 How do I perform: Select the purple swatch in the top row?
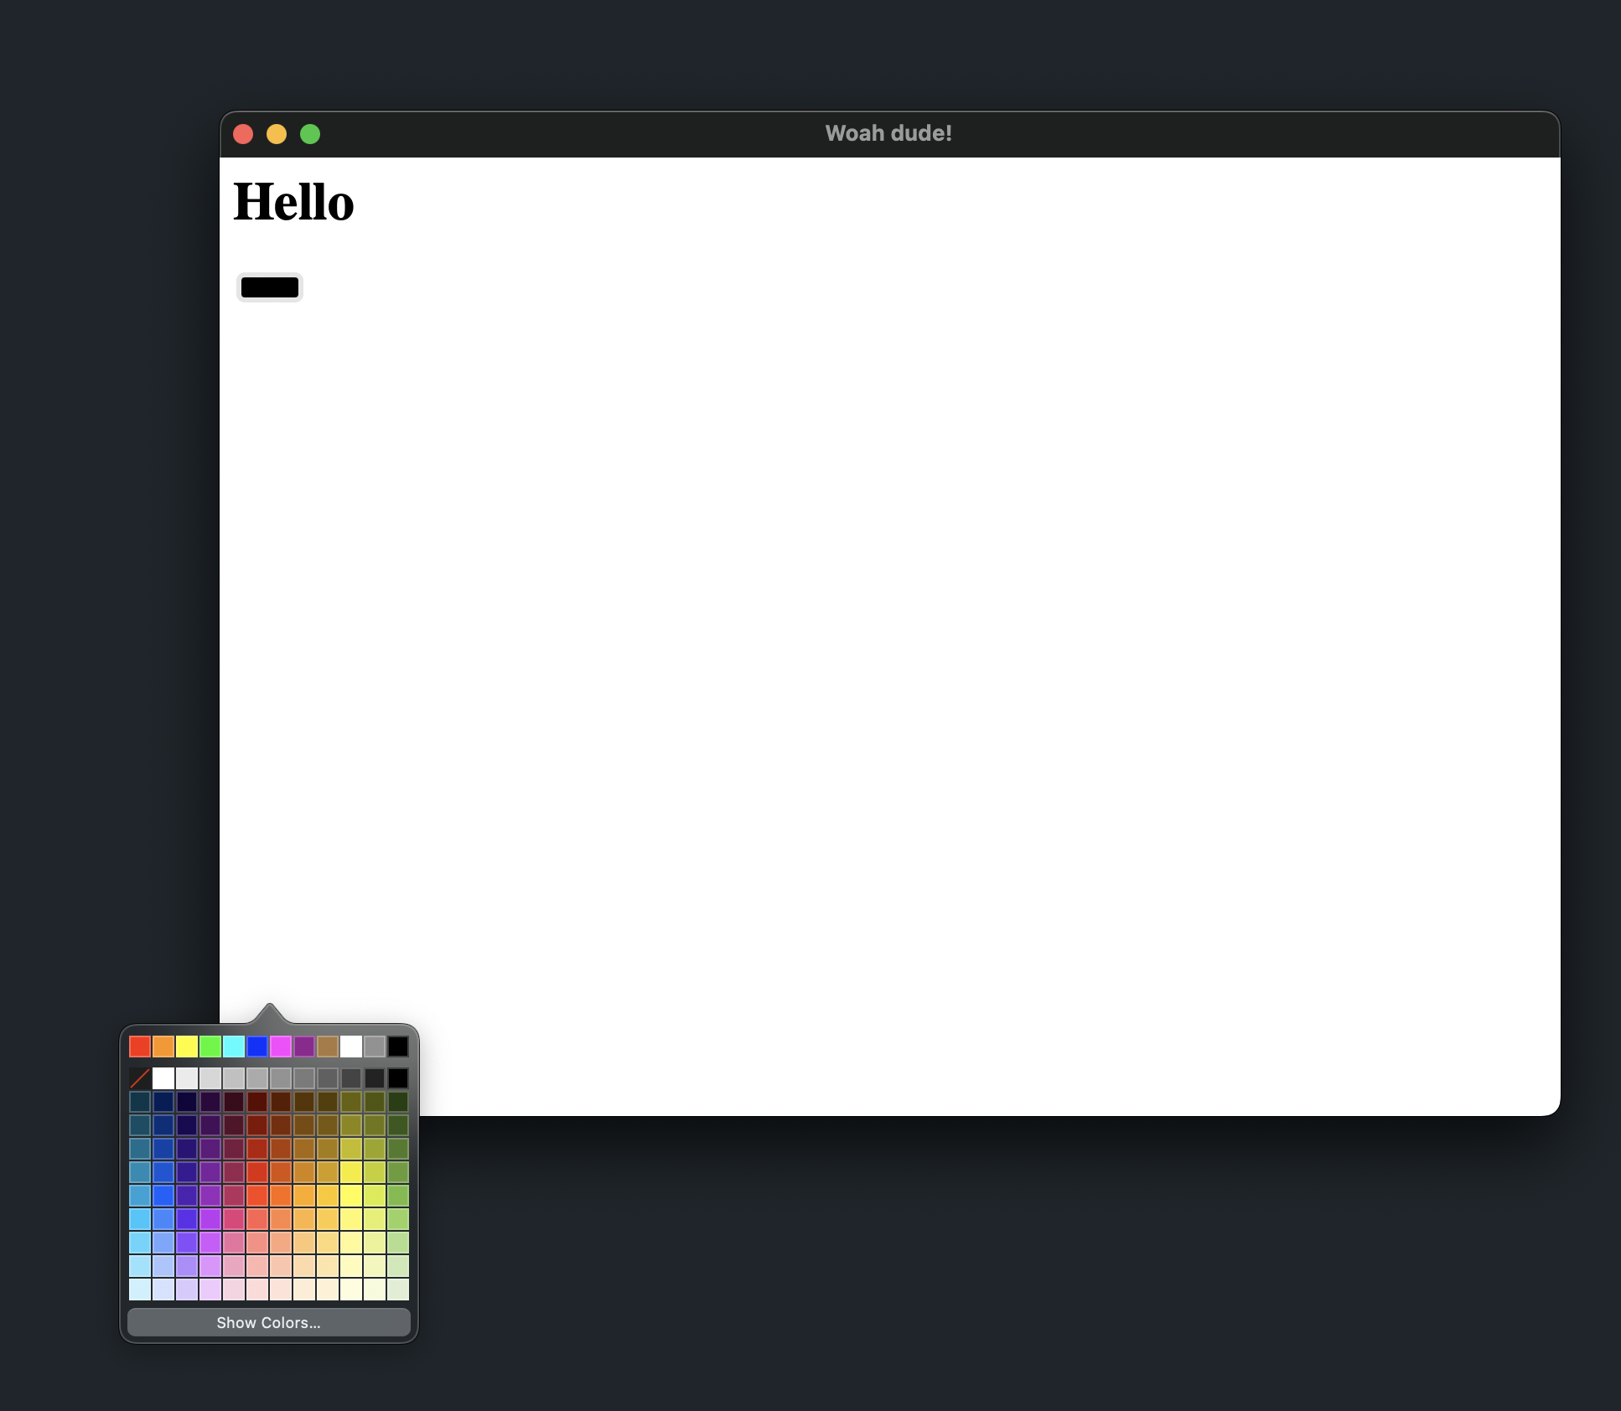pyautogui.click(x=304, y=1047)
